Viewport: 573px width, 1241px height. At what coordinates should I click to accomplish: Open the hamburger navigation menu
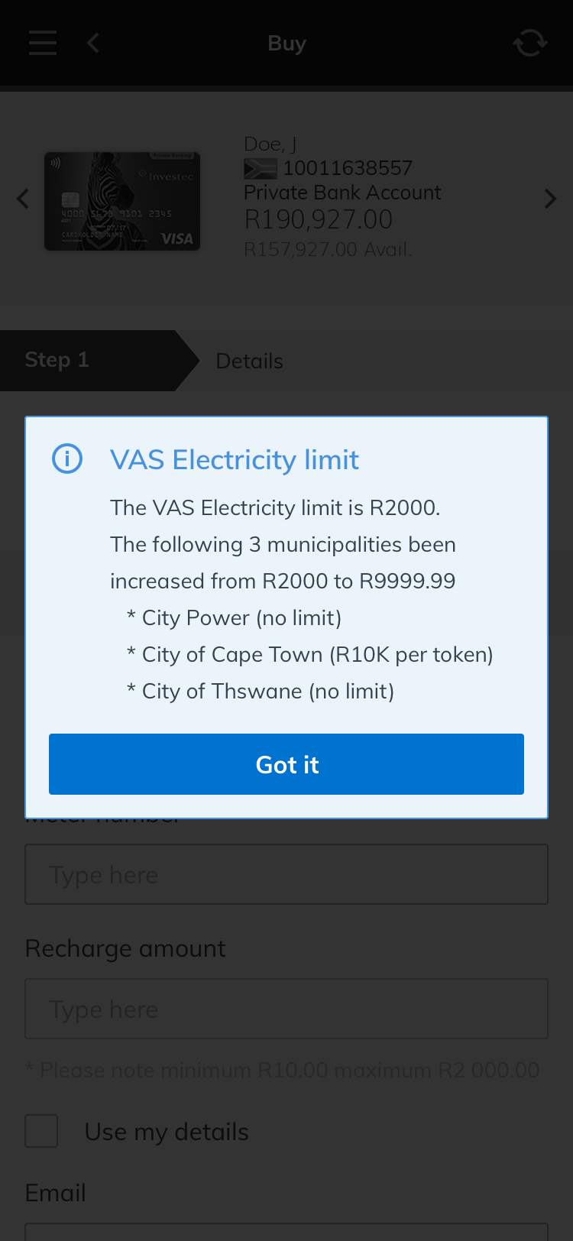pyautogui.click(x=43, y=44)
